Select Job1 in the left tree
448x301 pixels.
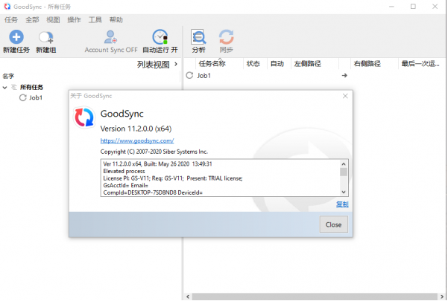point(36,97)
